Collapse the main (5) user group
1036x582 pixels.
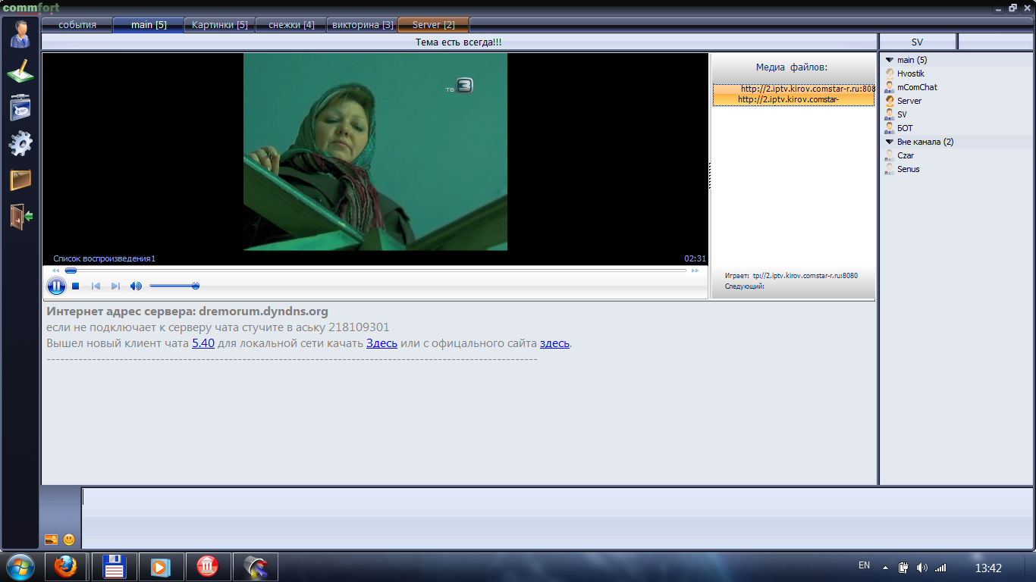point(890,60)
